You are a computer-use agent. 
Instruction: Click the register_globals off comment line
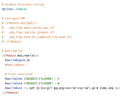pyautogui.click(x=28, y=32)
